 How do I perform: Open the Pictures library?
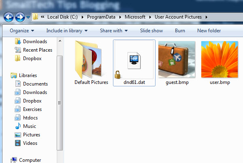32,135
